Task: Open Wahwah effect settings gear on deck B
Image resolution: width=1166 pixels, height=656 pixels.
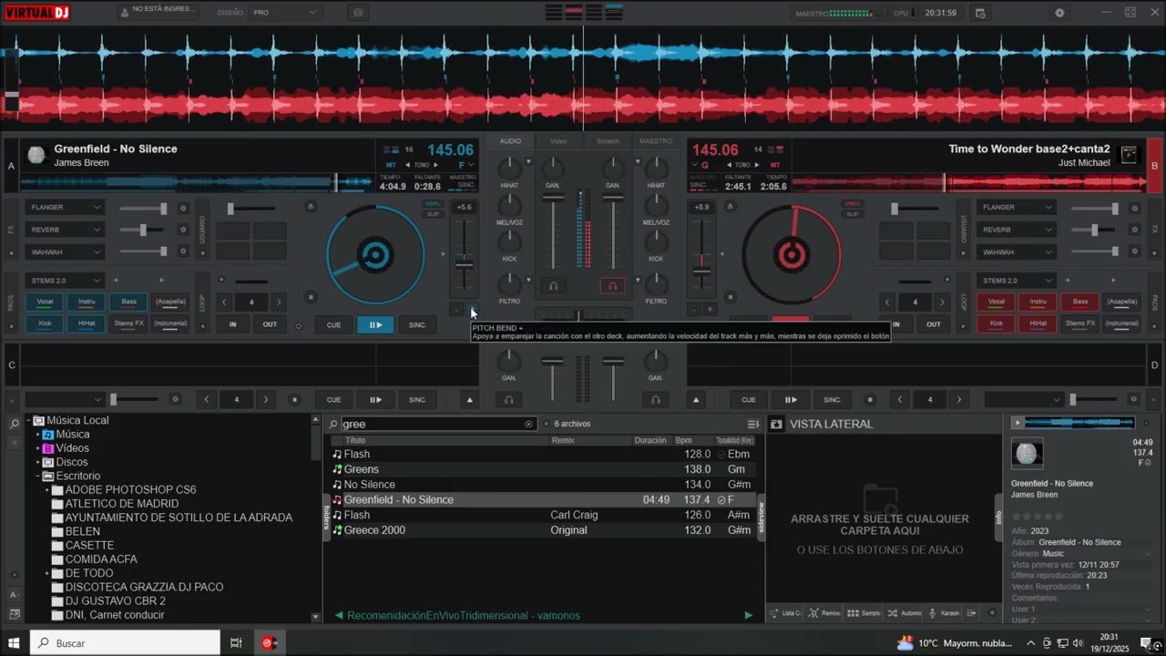Action: click(x=1134, y=252)
